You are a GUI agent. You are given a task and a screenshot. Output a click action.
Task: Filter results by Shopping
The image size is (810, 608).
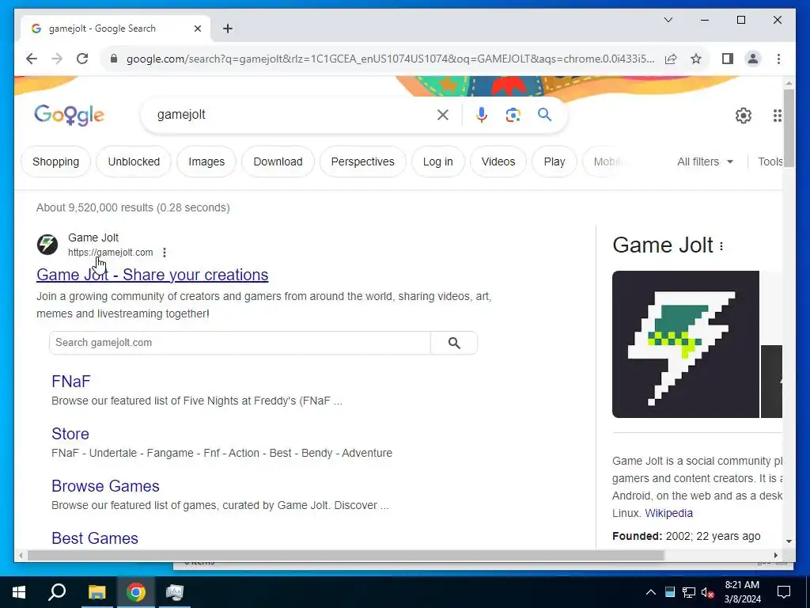click(56, 161)
